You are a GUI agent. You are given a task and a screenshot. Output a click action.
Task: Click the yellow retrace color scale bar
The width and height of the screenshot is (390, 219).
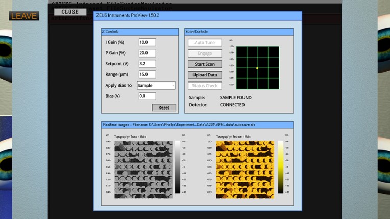pyautogui.click(x=280, y=167)
